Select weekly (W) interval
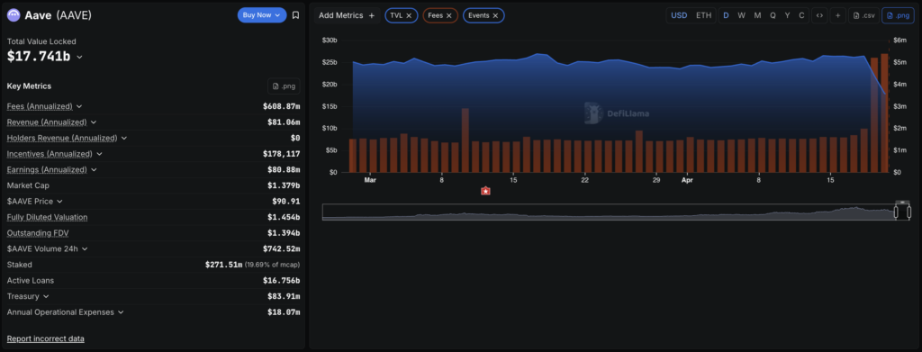The height and width of the screenshot is (352, 922). tap(742, 16)
